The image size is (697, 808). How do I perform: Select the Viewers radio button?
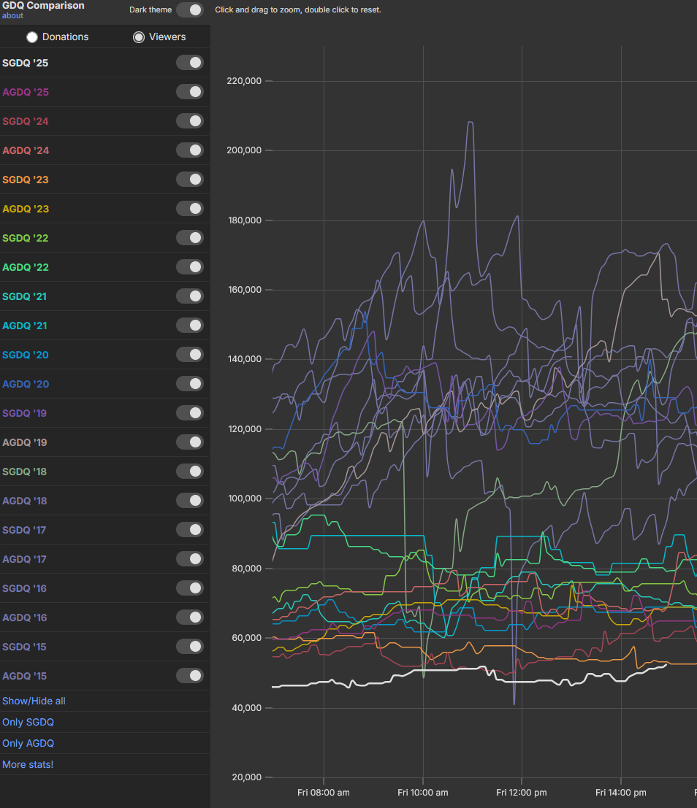(x=139, y=37)
